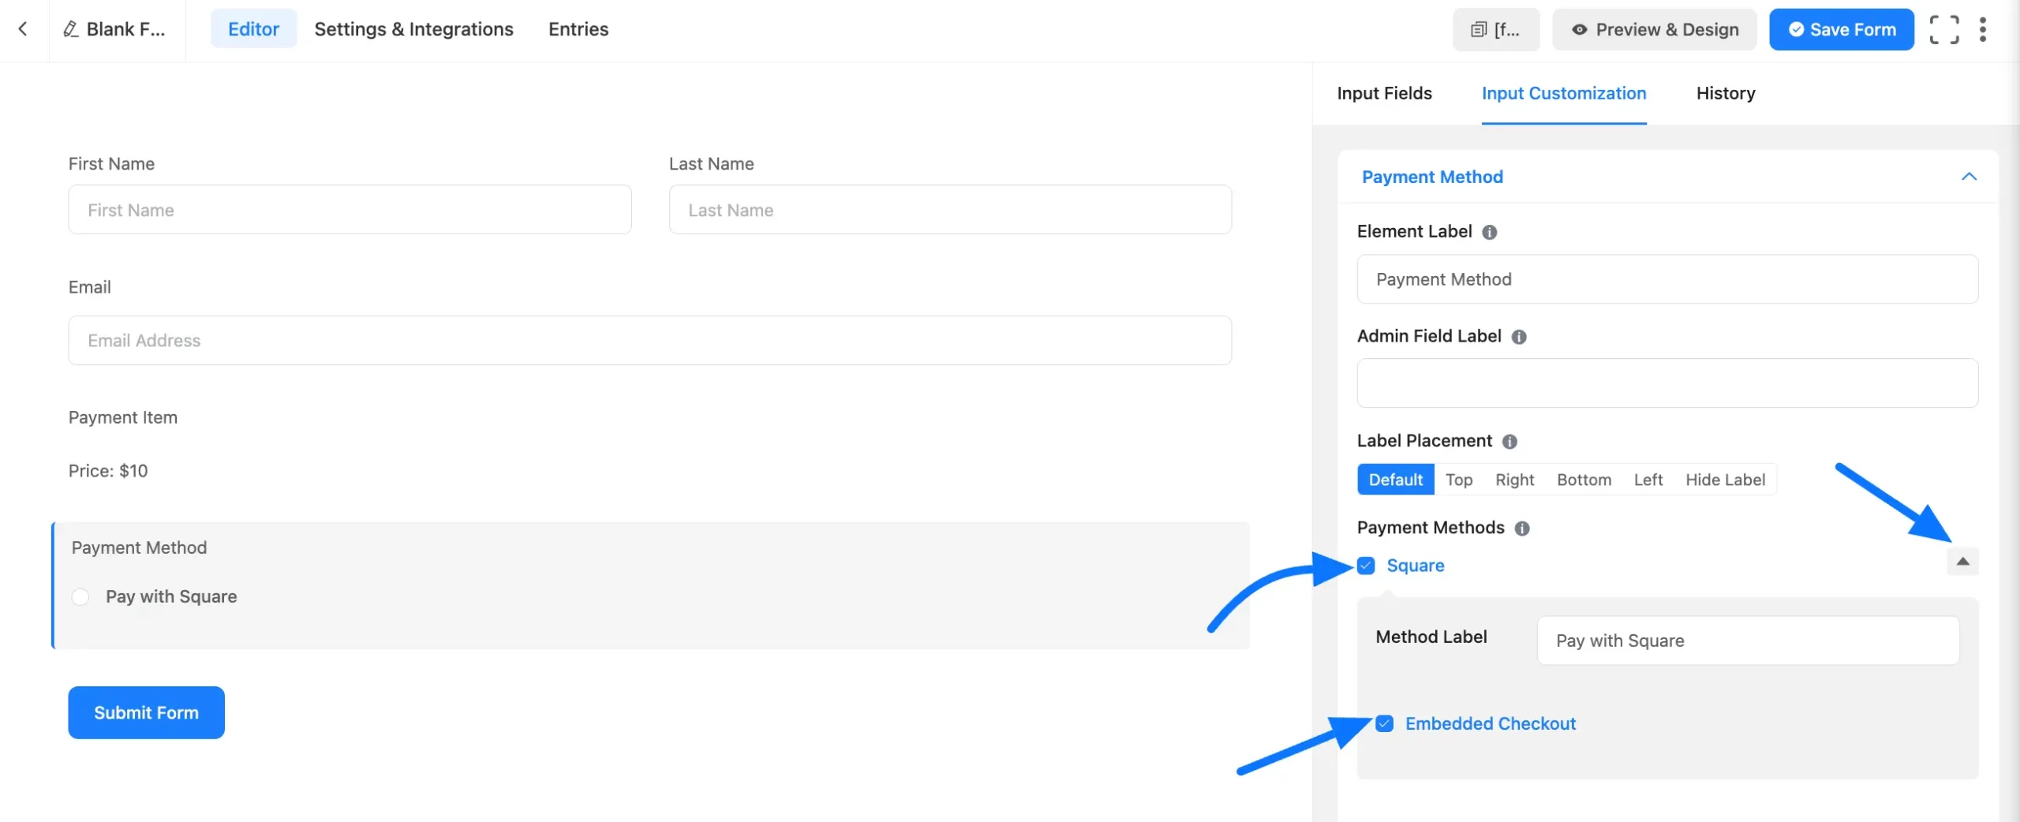Collapse the Payment Method section chevron
Viewport: 2020px width, 822px height.
[1969, 177]
